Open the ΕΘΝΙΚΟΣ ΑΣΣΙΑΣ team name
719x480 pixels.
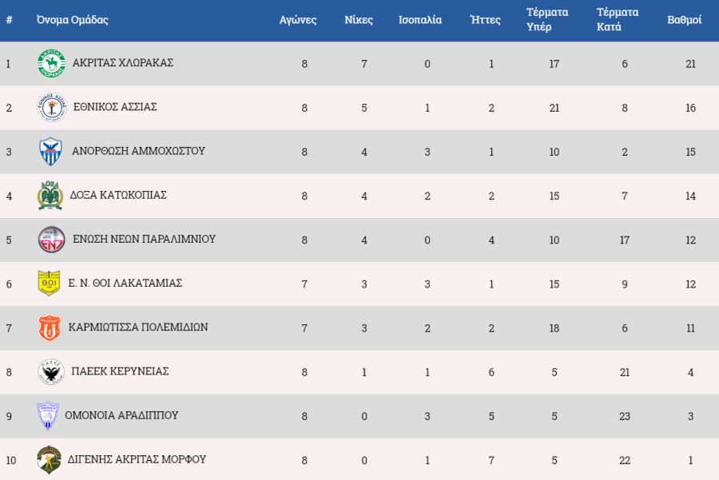pos(115,107)
